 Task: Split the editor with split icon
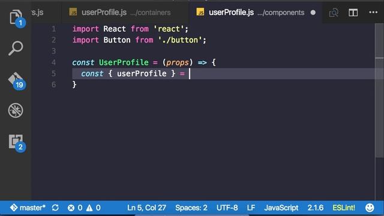click(353, 13)
